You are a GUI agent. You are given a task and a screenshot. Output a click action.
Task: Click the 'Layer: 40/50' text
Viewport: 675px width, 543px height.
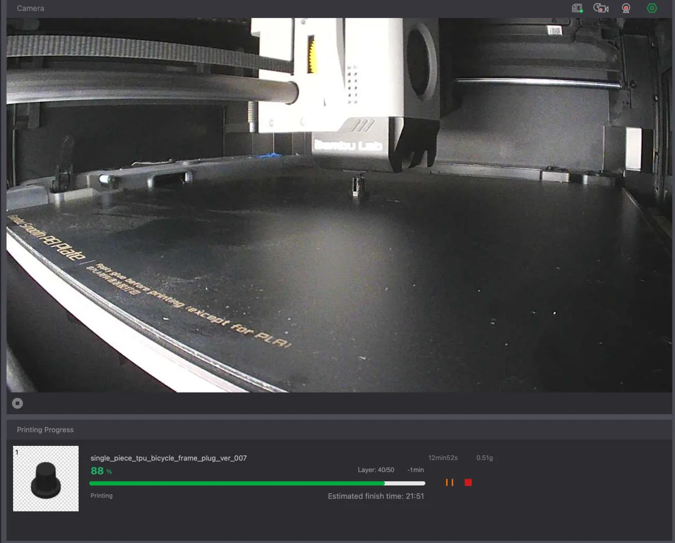coord(376,470)
